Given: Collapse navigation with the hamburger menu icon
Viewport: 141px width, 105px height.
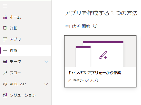Looking at the screenshot, I should [5, 6].
